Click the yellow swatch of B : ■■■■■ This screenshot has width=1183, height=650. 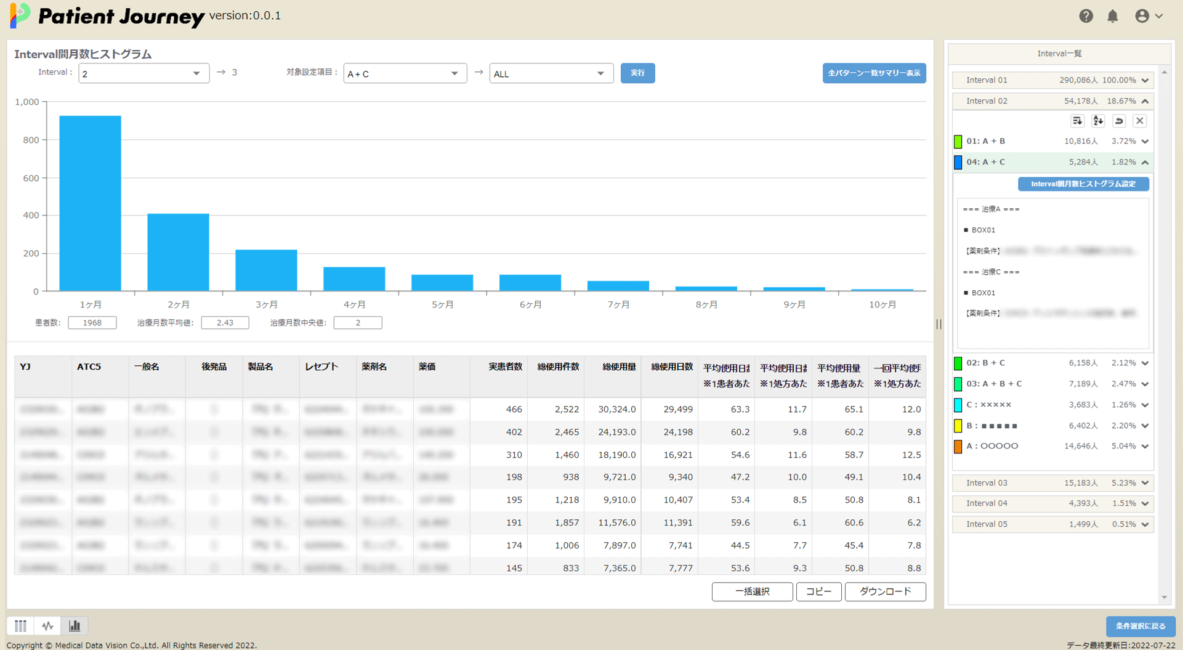[958, 426]
